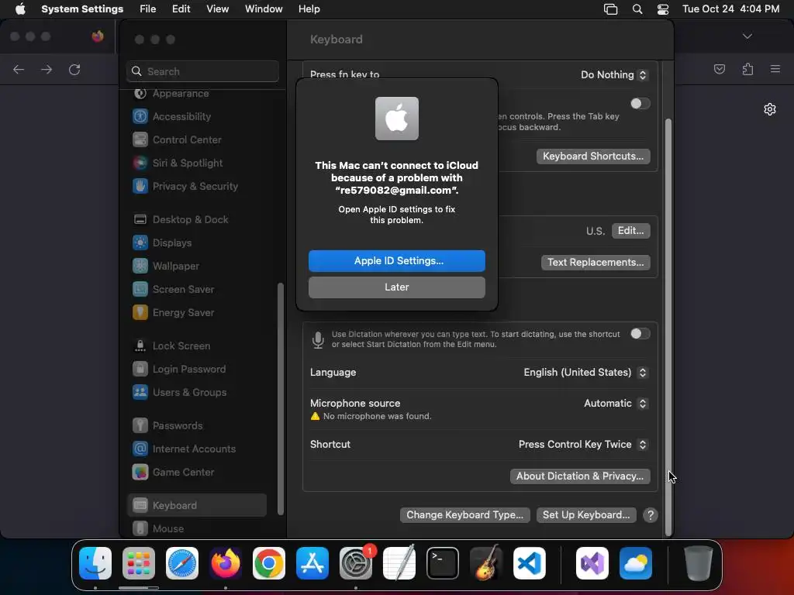Click Edit button for input sources
The height and width of the screenshot is (595, 794).
pyautogui.click(x=630, y=231)
